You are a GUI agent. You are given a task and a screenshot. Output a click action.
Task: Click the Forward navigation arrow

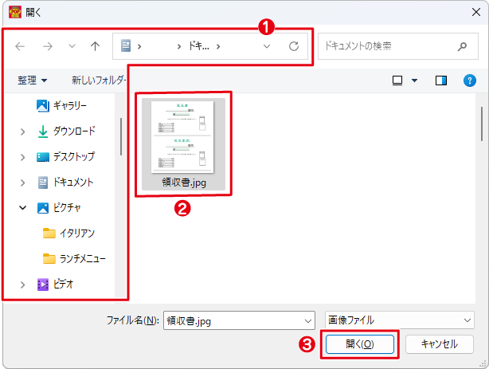click(47, 47)
